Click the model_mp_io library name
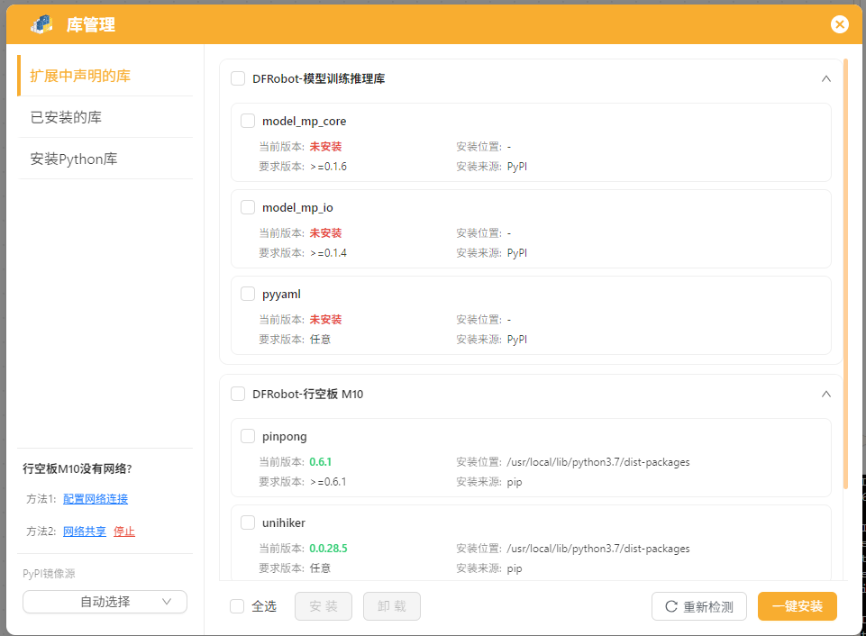866x636 pixels. tap(297, 207)
